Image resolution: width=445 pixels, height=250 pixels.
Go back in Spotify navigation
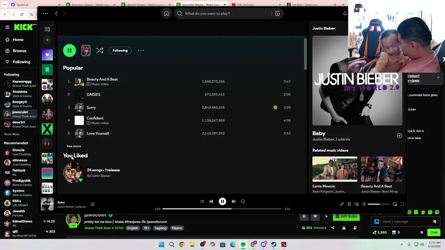tap(56, 14)
